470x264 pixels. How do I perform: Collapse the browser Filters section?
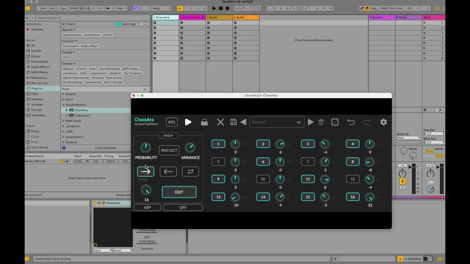coord(64,24)
